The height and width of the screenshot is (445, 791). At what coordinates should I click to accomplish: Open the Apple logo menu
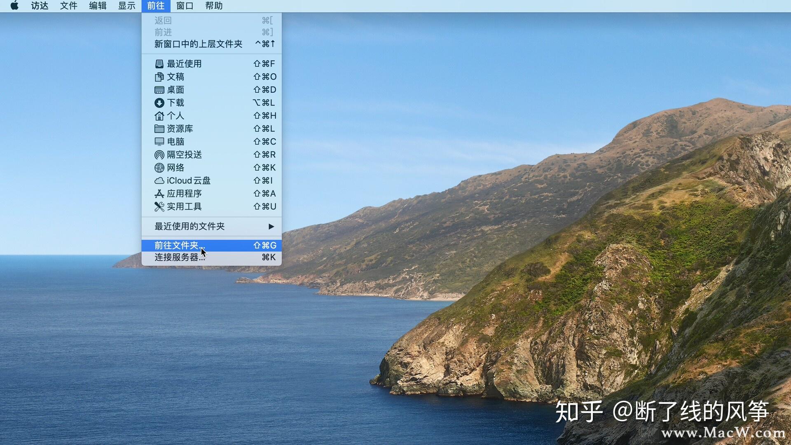click(14, 6)
